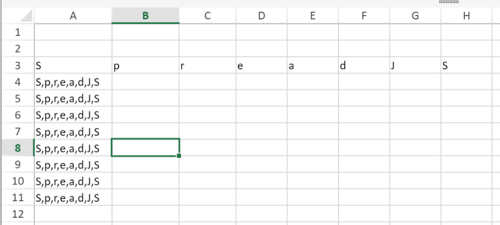Click the fill handle of cell B8
Screen dimensions: 500x225
pyautogui.click(x=179, y=156)
